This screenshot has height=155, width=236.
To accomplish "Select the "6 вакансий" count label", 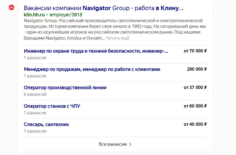I will pos(35,94).
